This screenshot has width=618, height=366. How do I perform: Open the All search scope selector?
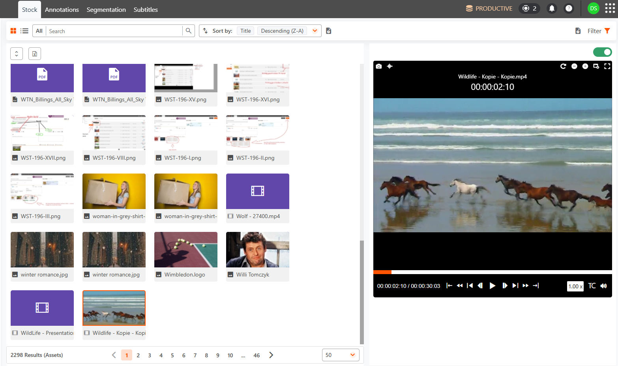[39, 31]
